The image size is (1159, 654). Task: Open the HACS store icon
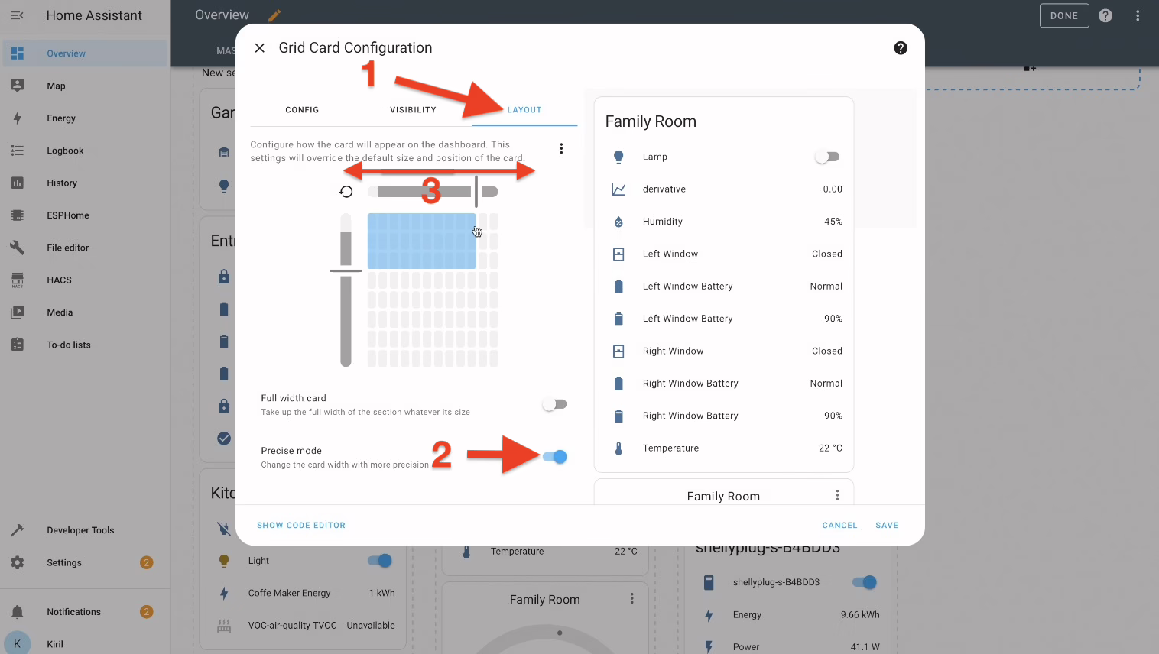coord(18,280)
